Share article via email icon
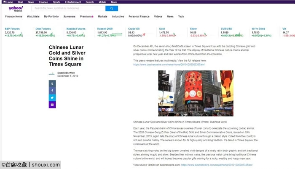The width and height of the screenshot is (295, 169). pyautogui.click(x=52, y=104)
